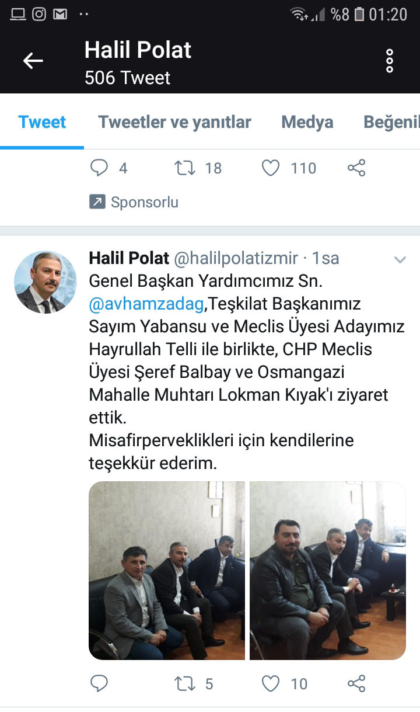Expand tweet options chevron beside 1sa

click(400, 260)
